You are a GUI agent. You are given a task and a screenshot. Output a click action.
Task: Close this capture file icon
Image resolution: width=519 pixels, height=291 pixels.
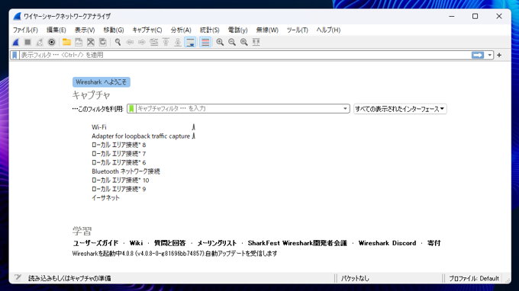[91, 43]
